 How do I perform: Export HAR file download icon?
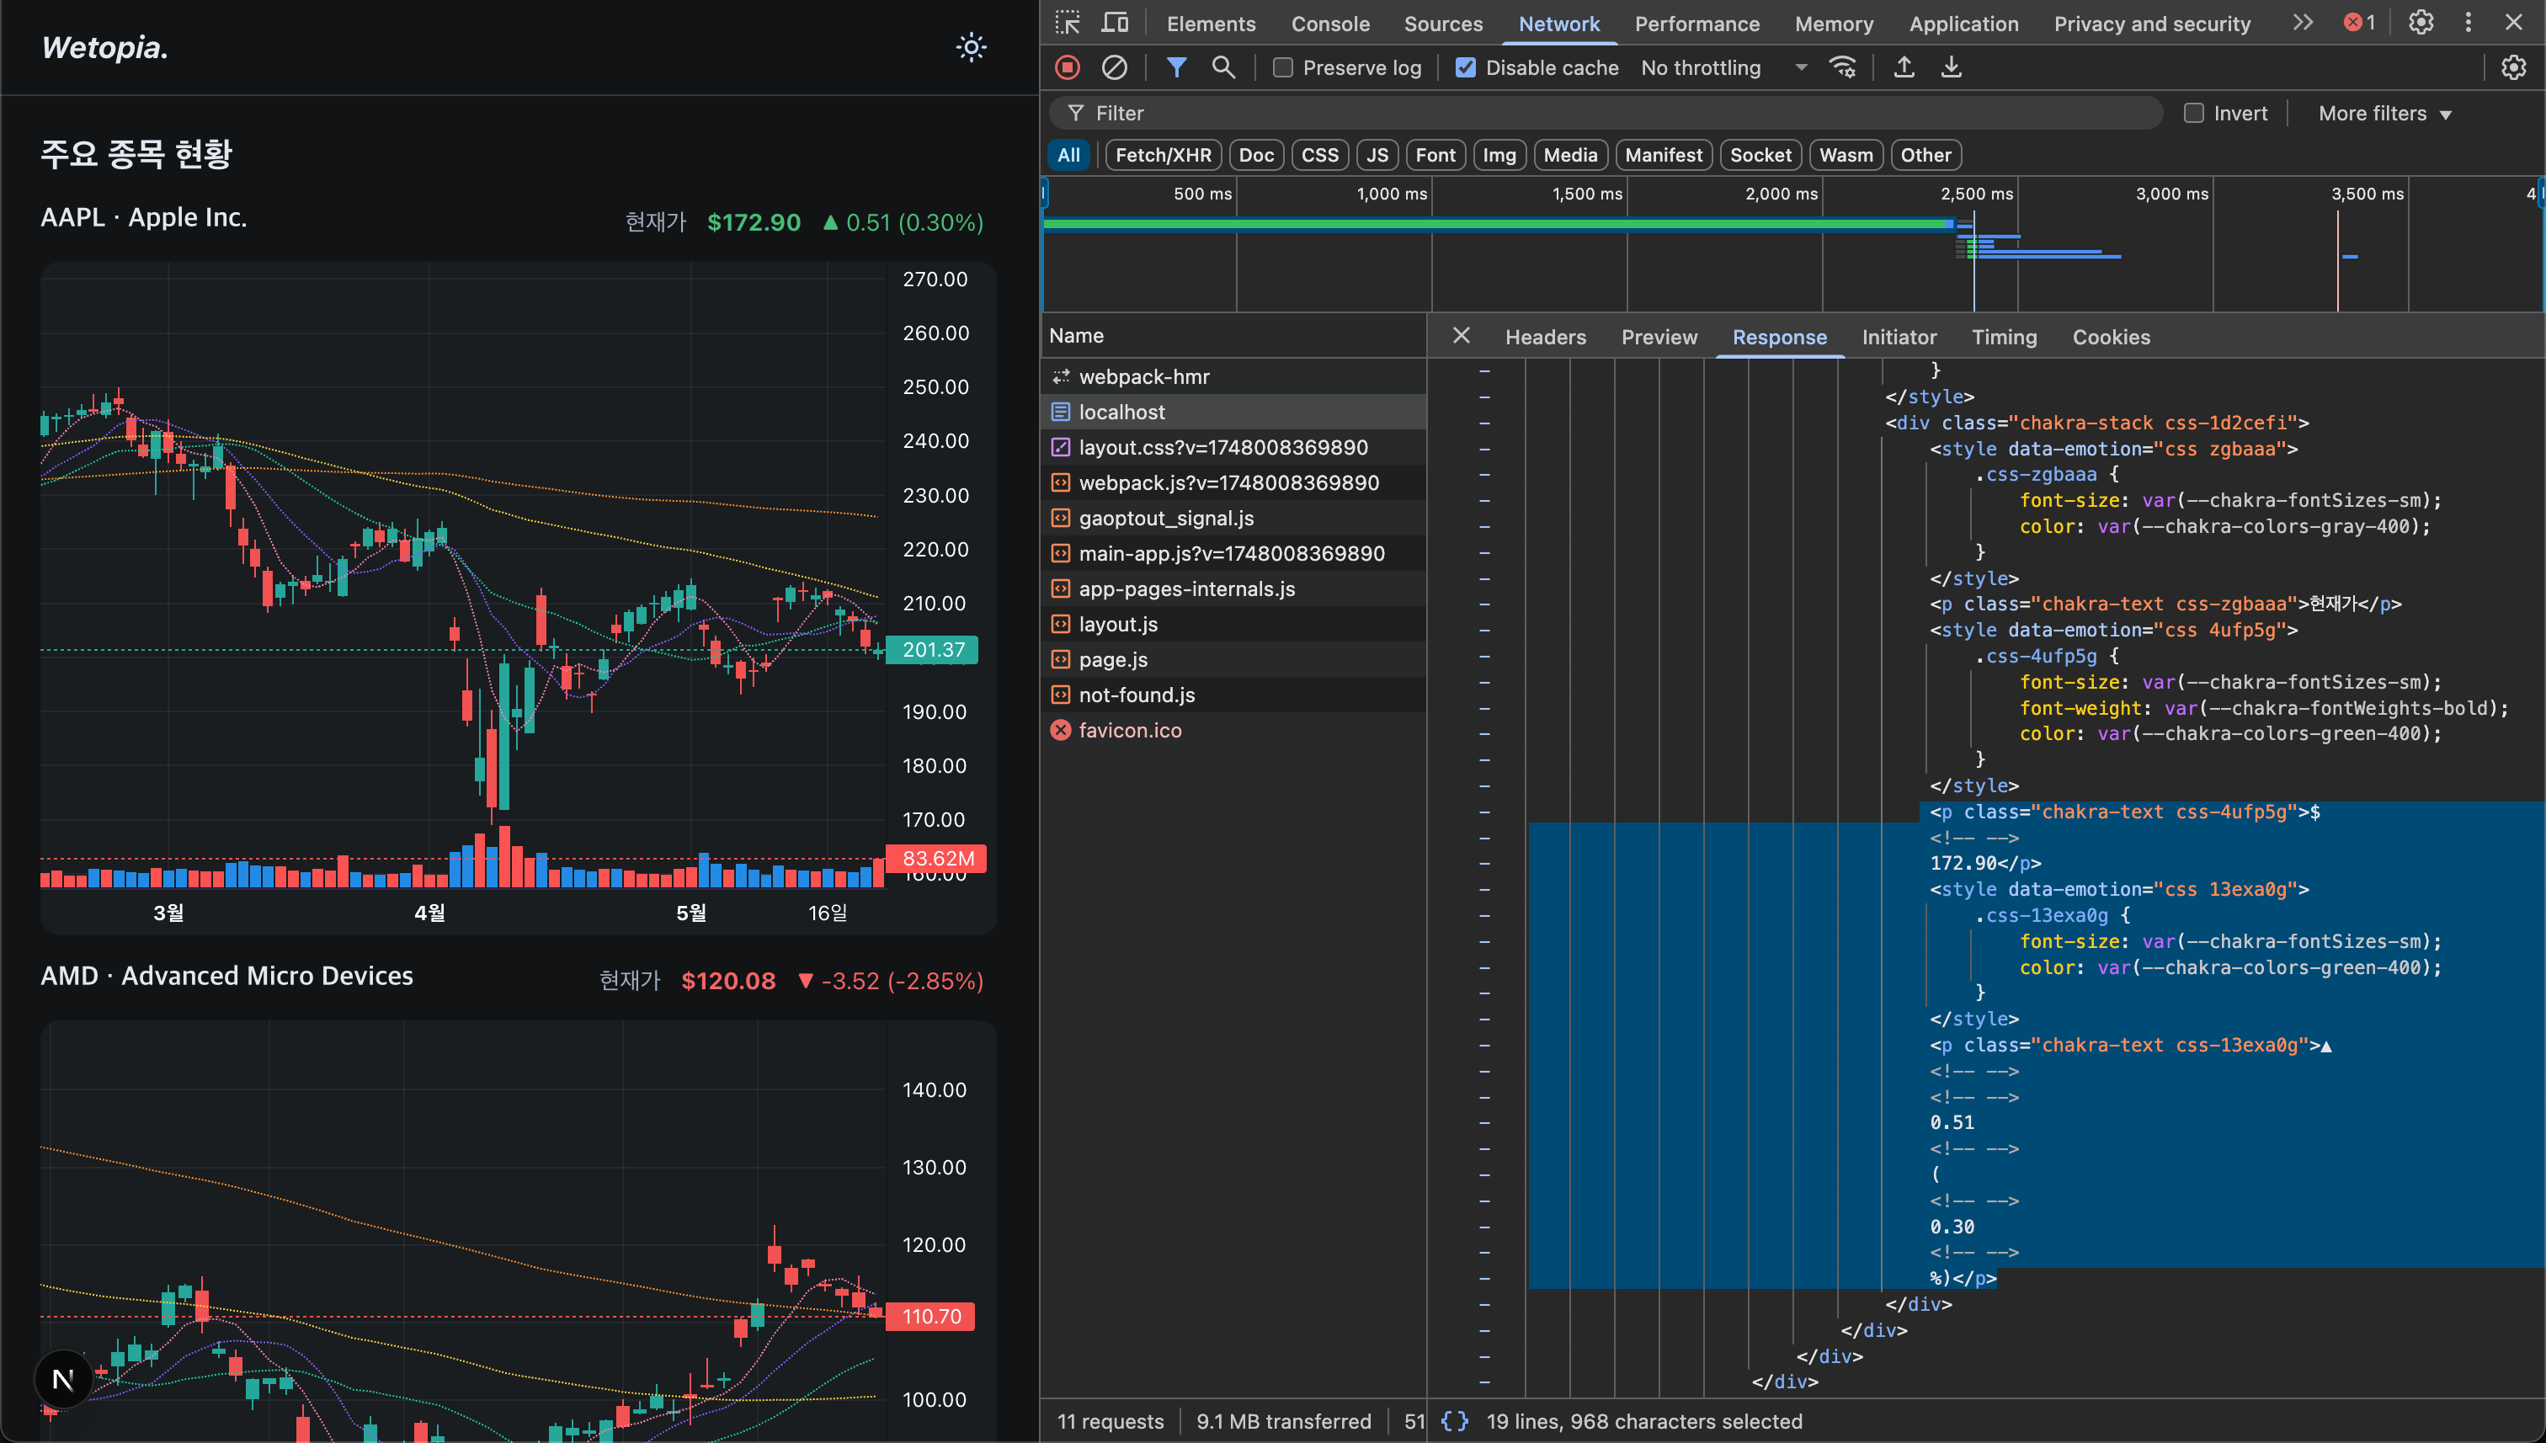pyautogui.click(x=1952, y=67)
